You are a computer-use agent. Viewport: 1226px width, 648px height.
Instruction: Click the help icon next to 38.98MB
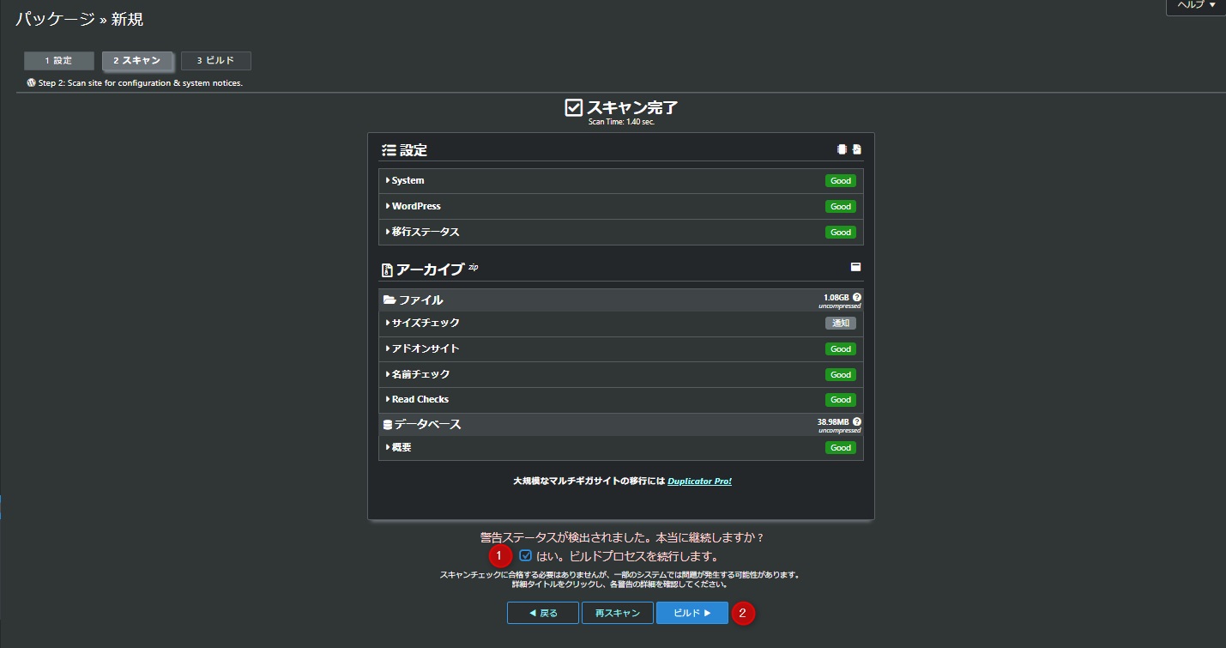[x=856, y=421]
